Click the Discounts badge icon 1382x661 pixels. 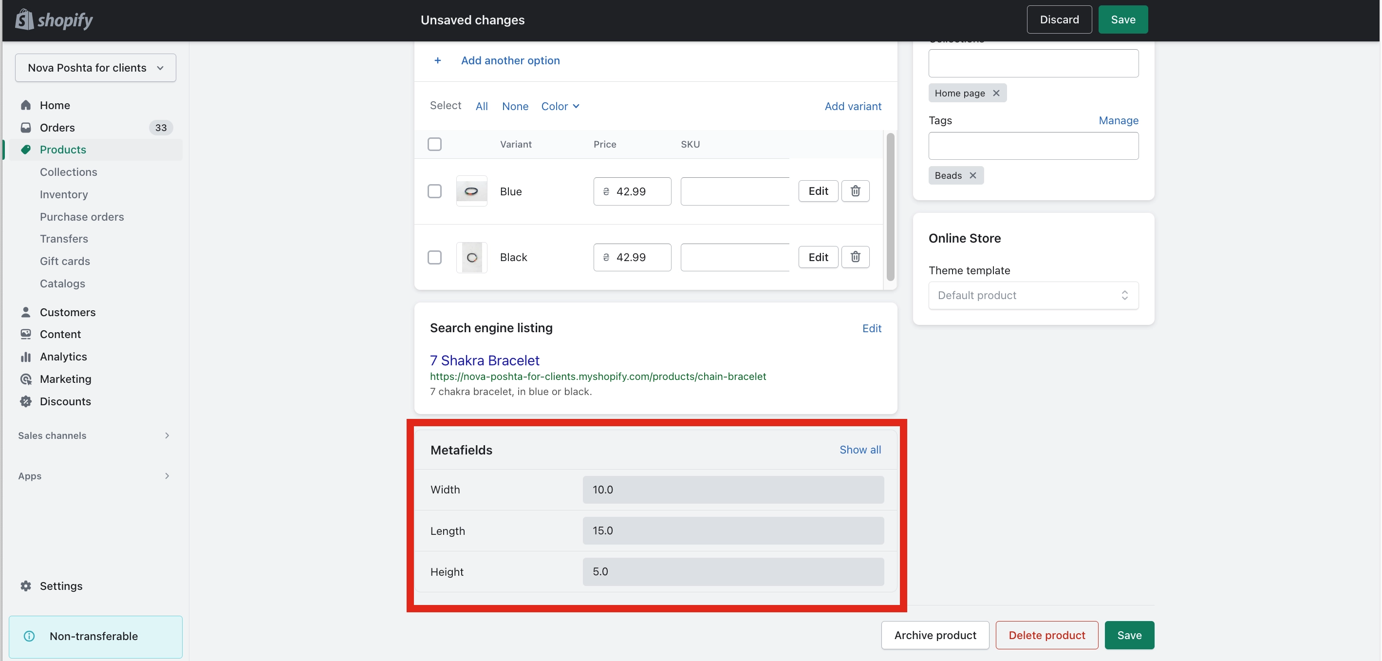tap(26, 402)
